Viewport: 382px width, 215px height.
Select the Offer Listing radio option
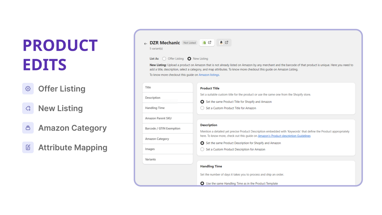tap(164, 59)
